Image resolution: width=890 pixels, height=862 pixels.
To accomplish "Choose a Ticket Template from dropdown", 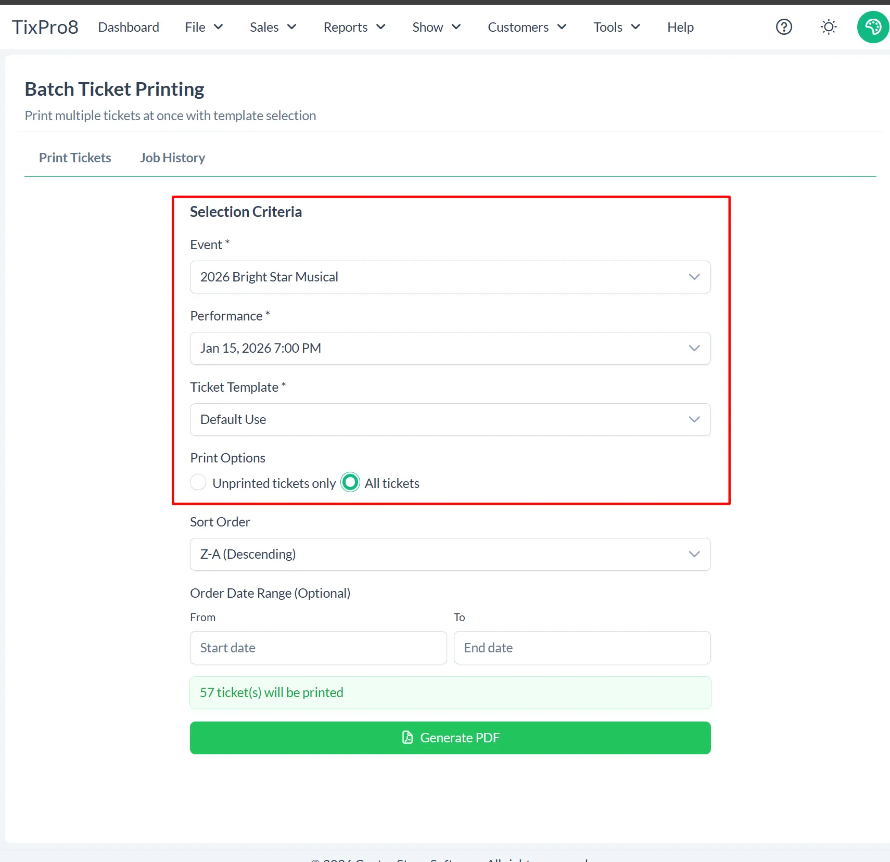I will [x=450, y=419].
